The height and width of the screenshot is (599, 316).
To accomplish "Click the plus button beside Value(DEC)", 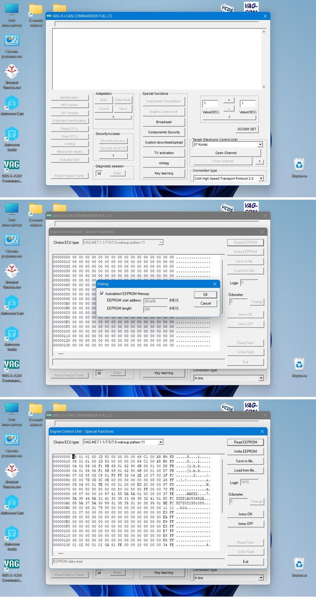I will (x=229, y=100).
